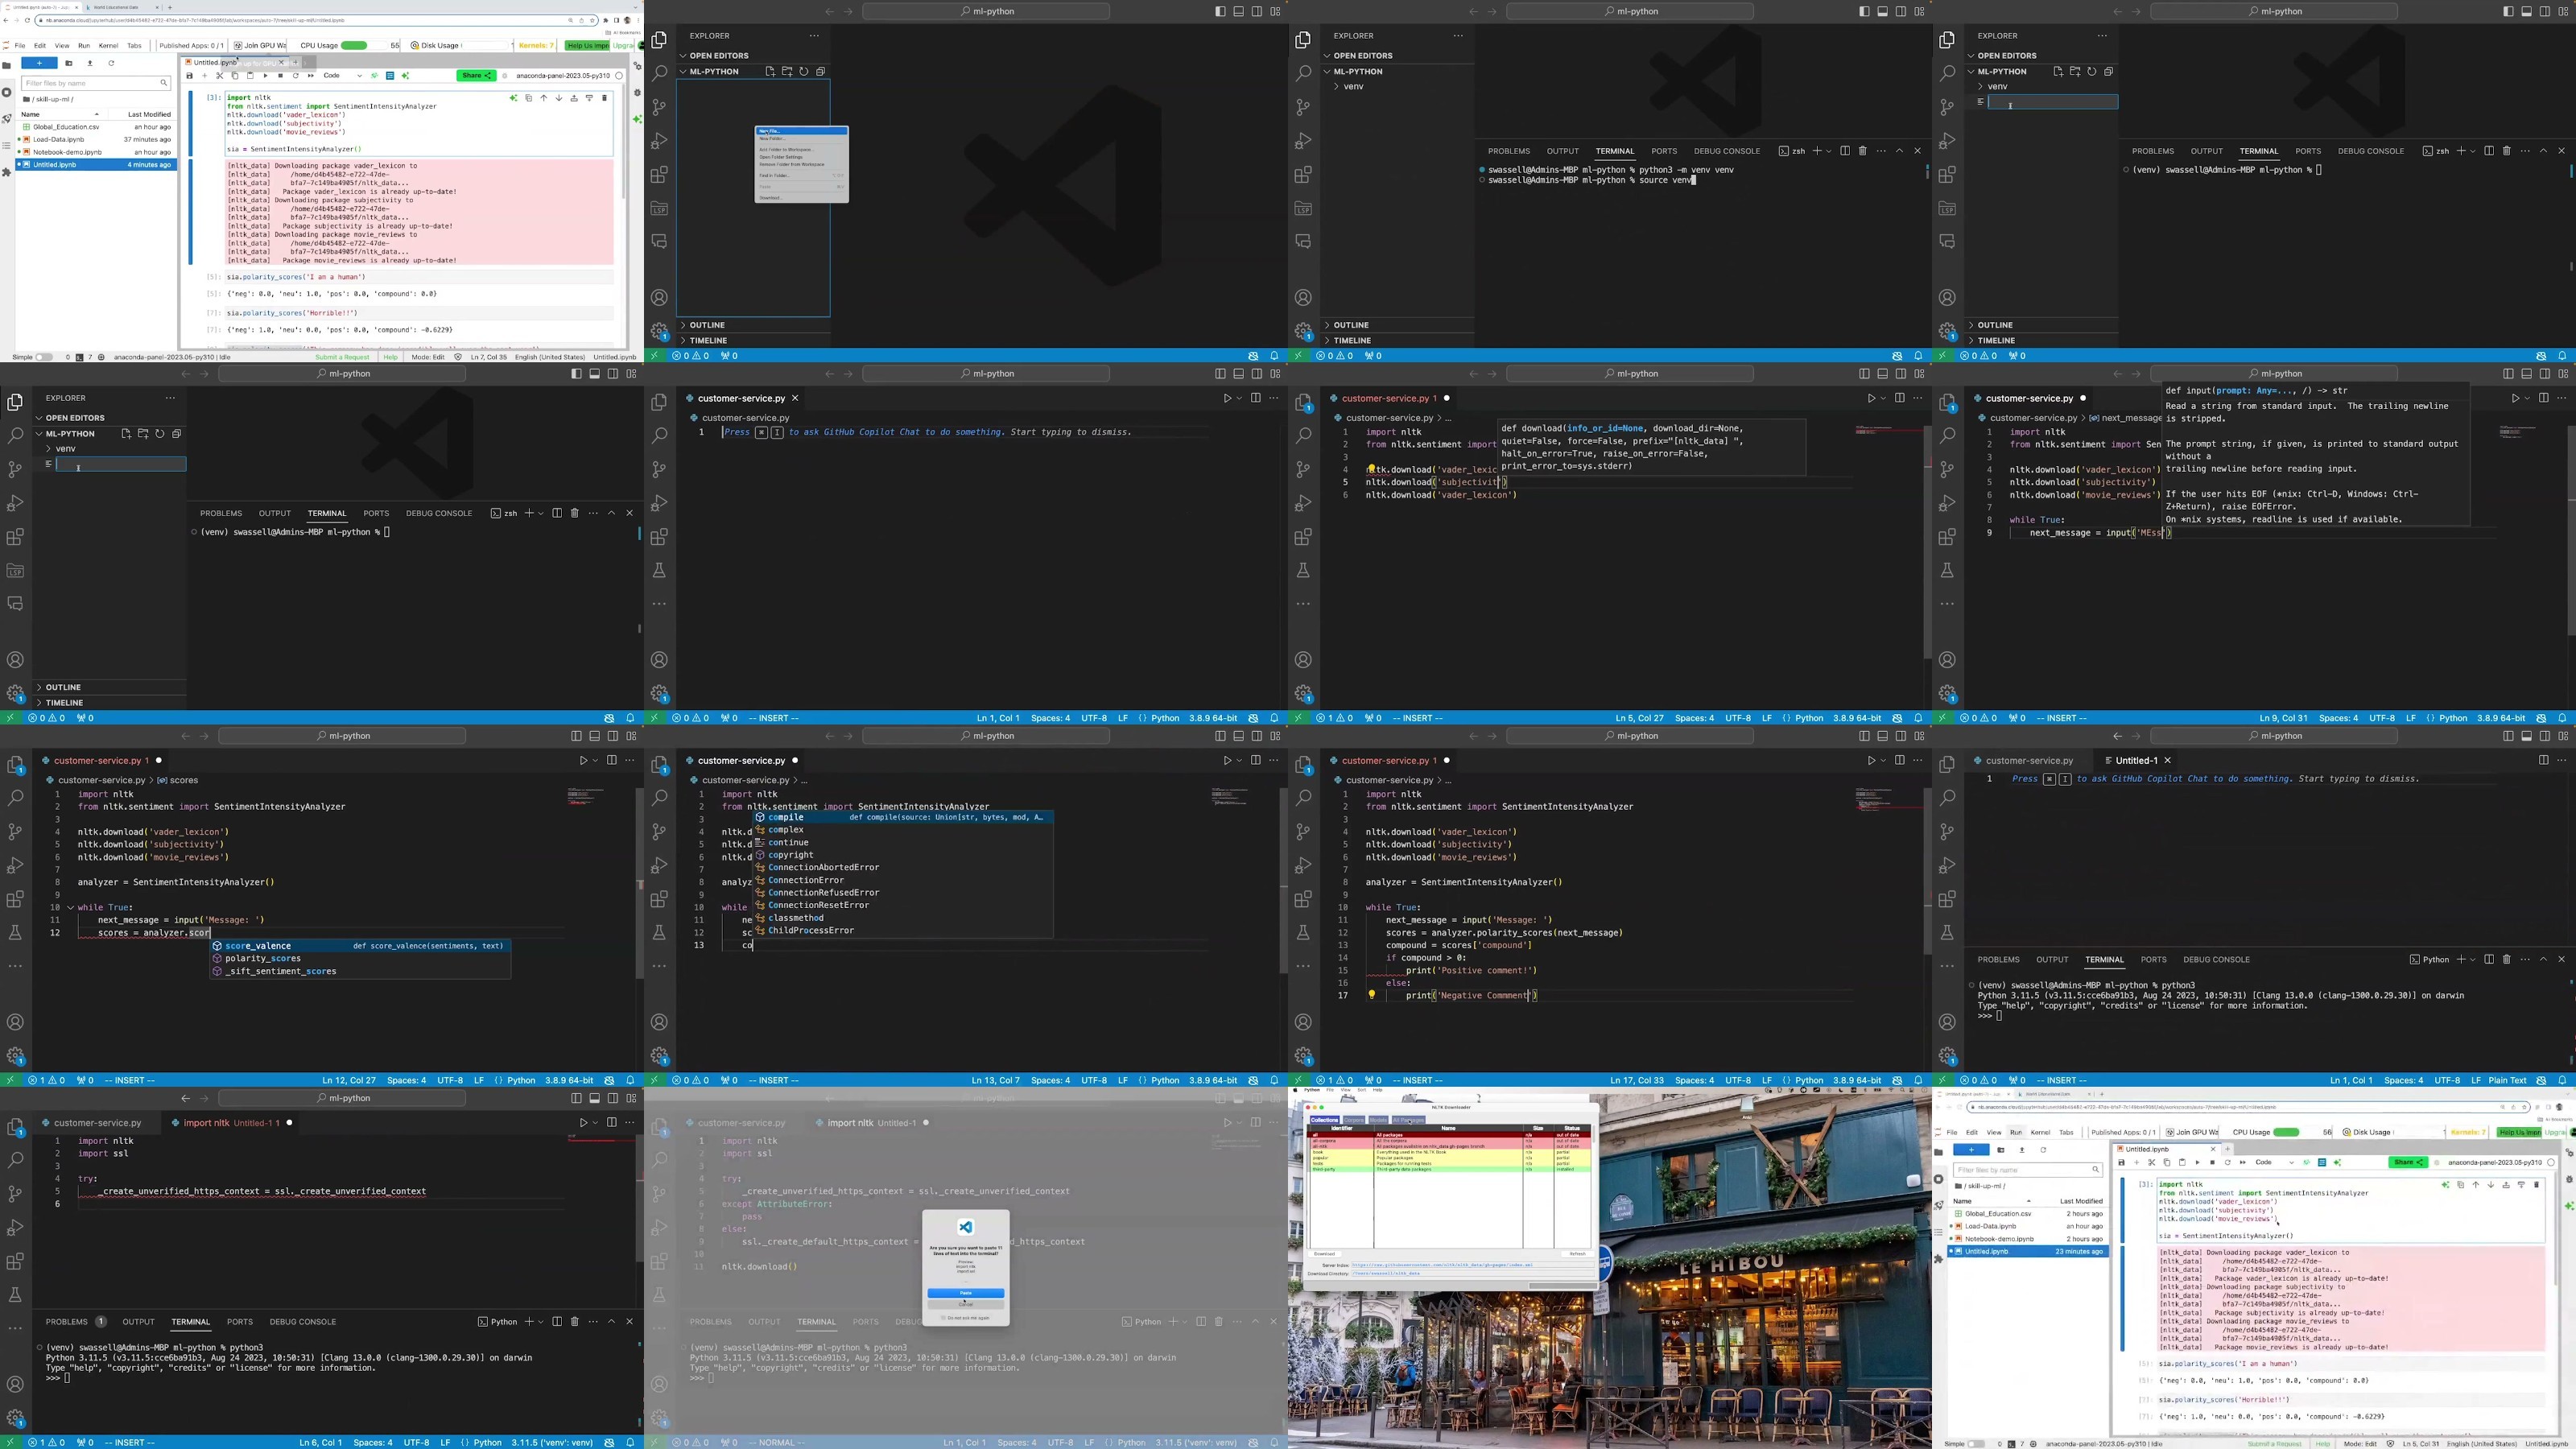
Task: Choose 'Find in Folder...' in the context menu
Action: [802, 176]
